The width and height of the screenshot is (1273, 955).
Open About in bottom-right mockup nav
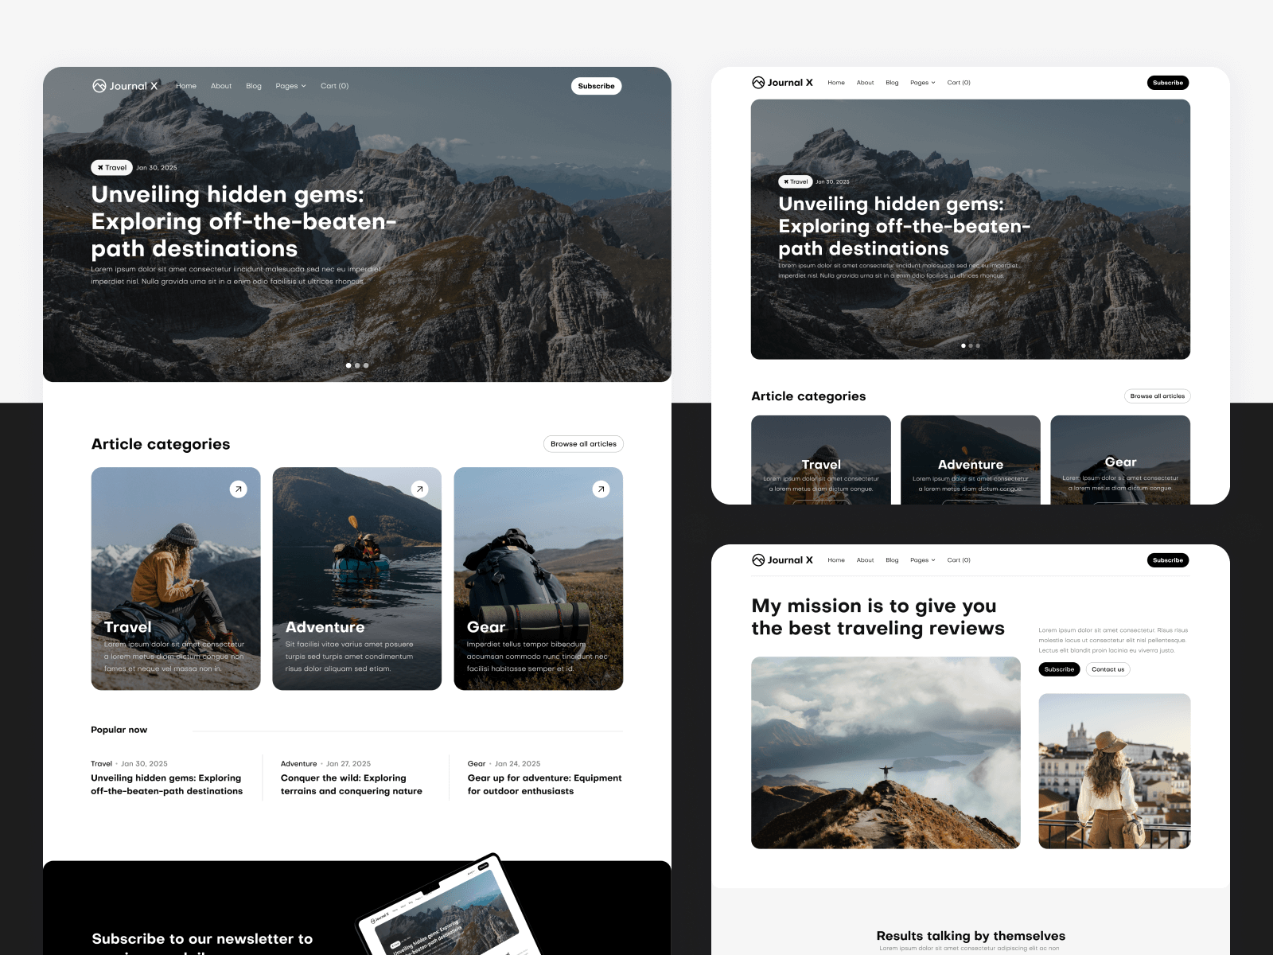[865, 560]
